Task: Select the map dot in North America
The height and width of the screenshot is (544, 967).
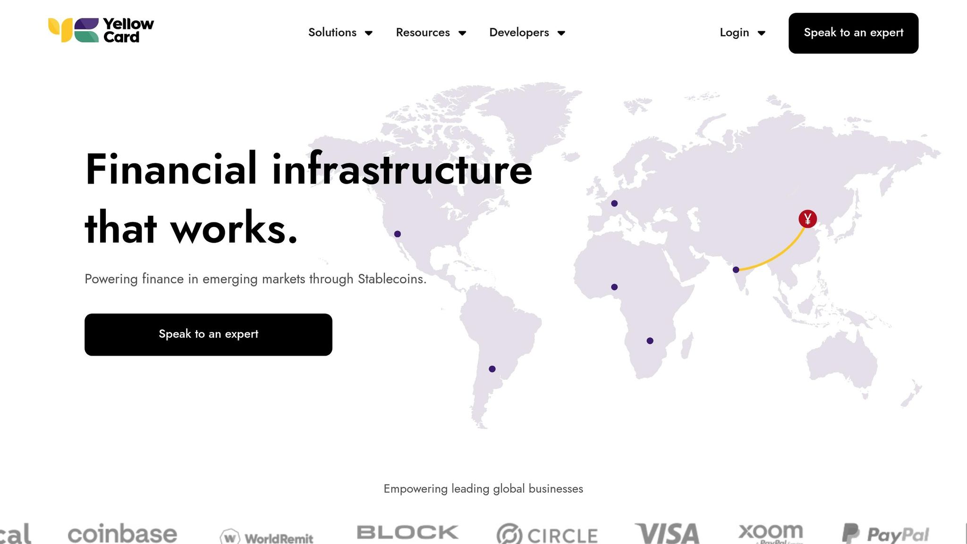Action: tap(398, 234)
